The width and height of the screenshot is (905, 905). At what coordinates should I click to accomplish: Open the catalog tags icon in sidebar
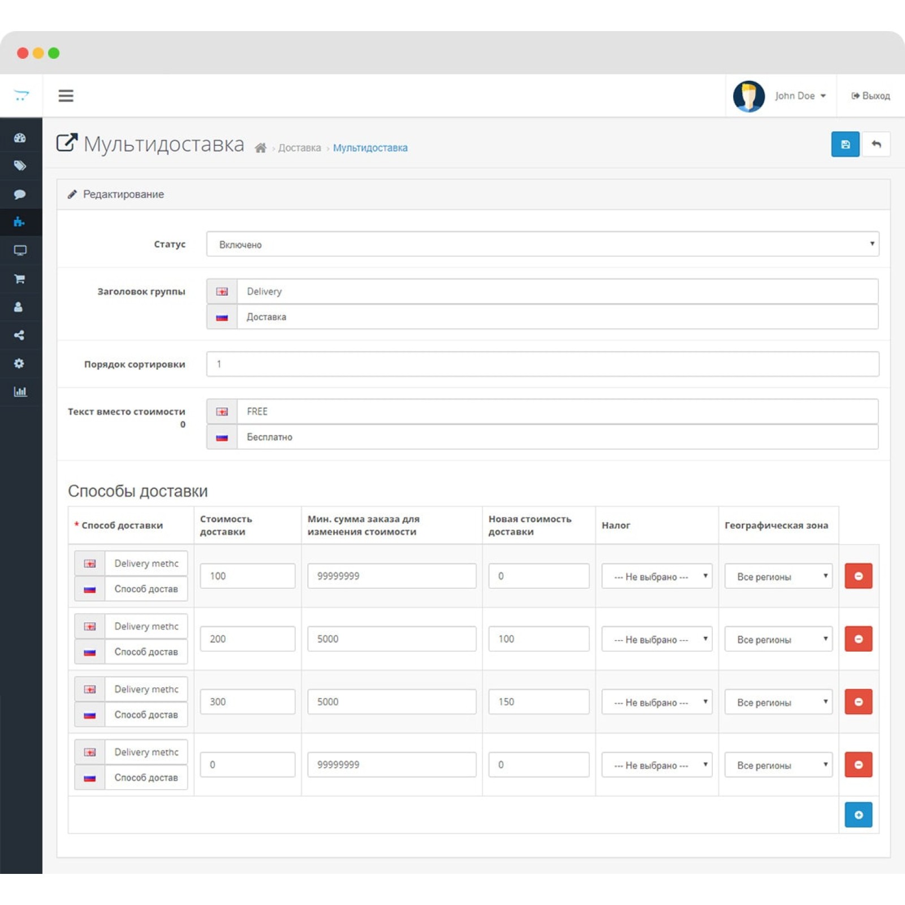(x=20, y=166)
